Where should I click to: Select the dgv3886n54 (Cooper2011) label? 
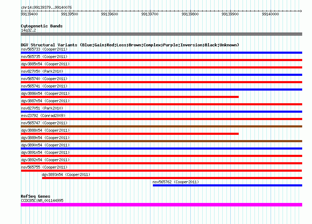click(x=45, y=93)
